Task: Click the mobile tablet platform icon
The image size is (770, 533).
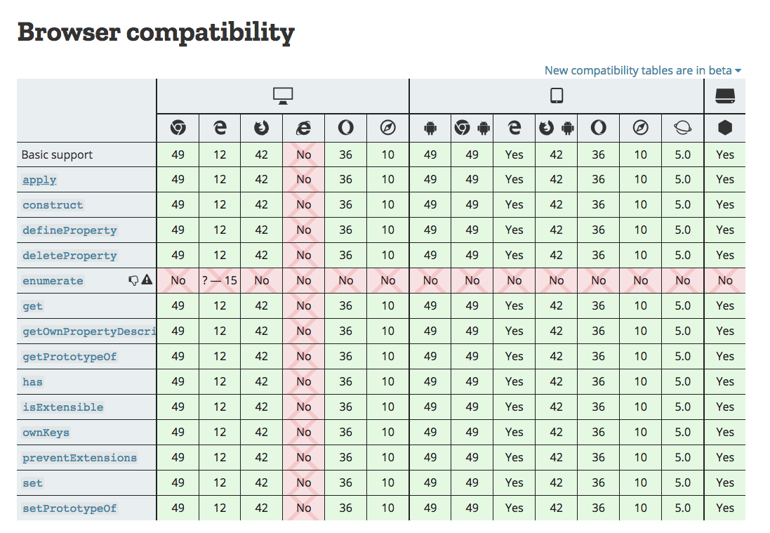Action: click(x=557, y=96)
